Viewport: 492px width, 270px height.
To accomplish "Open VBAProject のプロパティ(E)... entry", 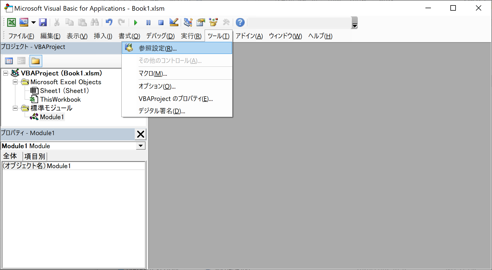I will tap(177, 99).
